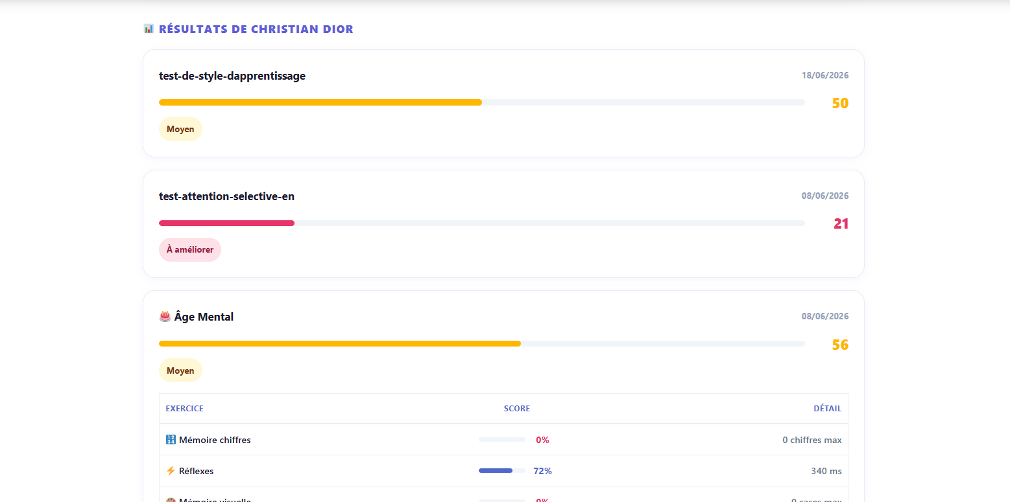Click the EXERCICE column header
1010x502 pixels.
(185, 409)
